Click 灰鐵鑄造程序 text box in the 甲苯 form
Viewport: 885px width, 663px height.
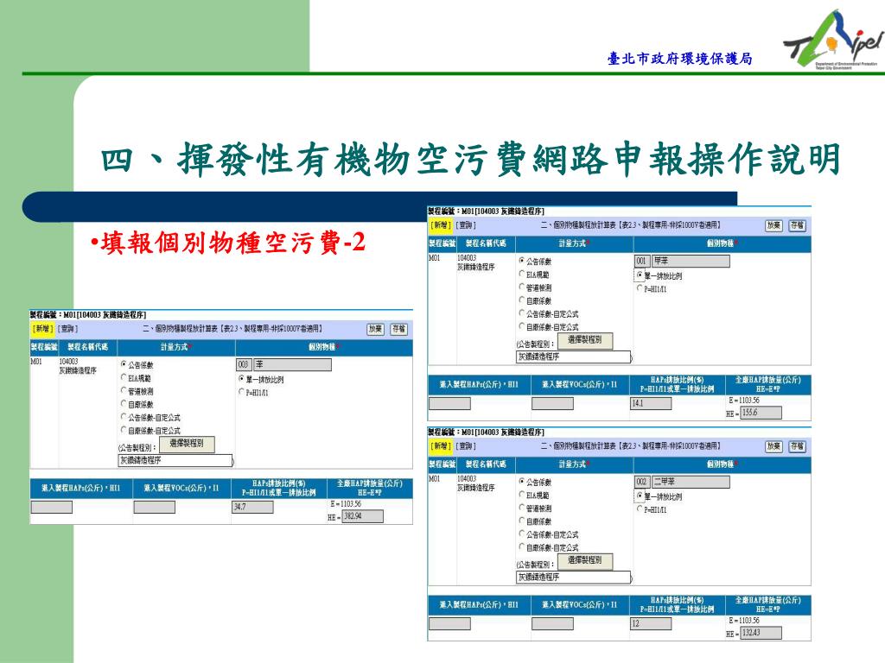coord(573,357)
